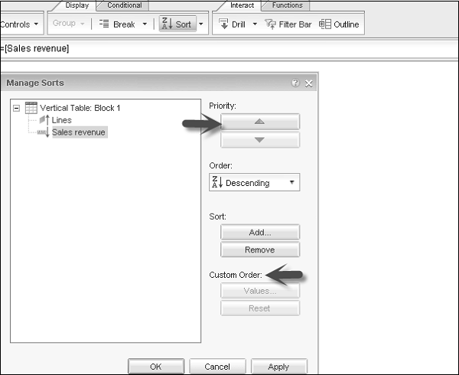This screenshot has height=375, width=459.
Task: Click the formula bar with [Sales revenue]
Action: click(229, 48)
